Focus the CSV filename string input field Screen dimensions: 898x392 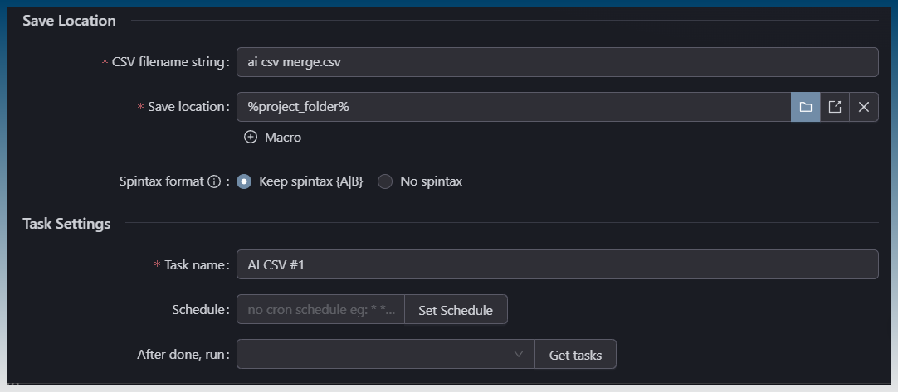(556, 62)
